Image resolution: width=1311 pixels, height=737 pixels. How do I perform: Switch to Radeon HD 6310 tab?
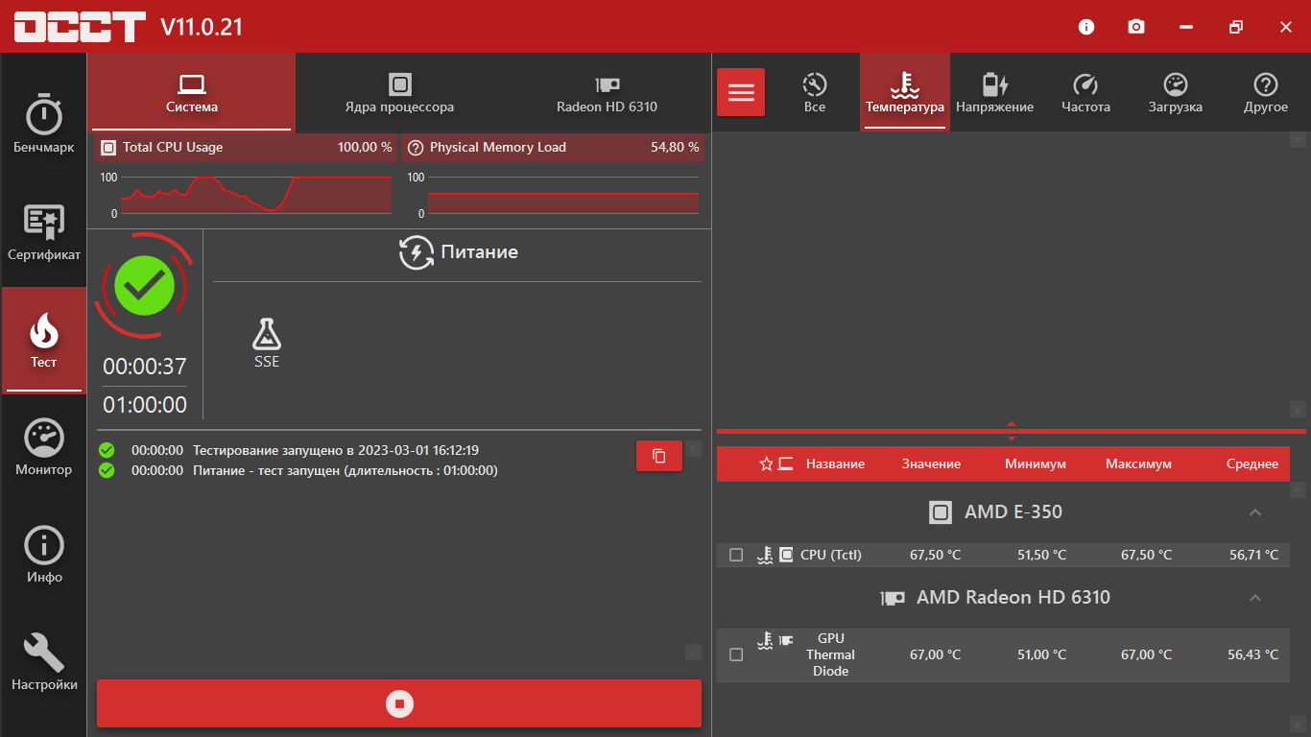click(x=607, y=92)
